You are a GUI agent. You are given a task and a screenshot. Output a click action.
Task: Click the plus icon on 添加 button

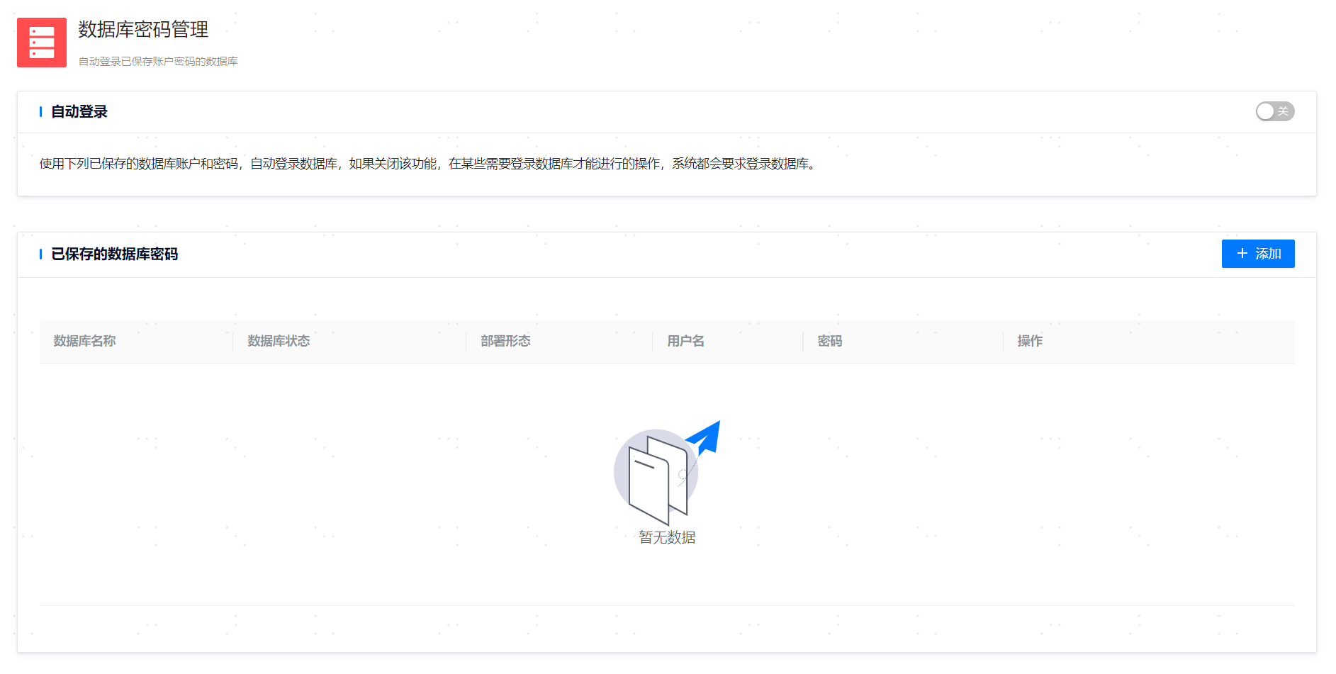pos(1242,254)
